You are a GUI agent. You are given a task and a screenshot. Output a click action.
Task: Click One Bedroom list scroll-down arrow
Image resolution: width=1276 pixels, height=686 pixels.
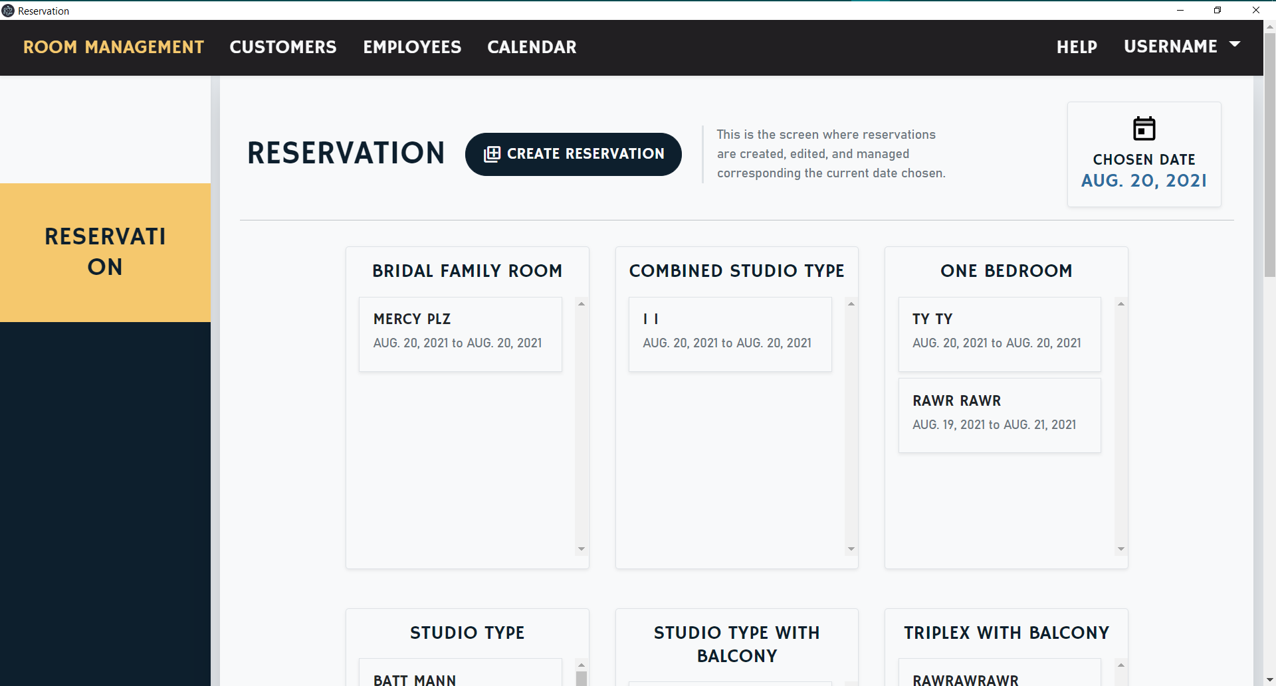tap(1121, 549)
